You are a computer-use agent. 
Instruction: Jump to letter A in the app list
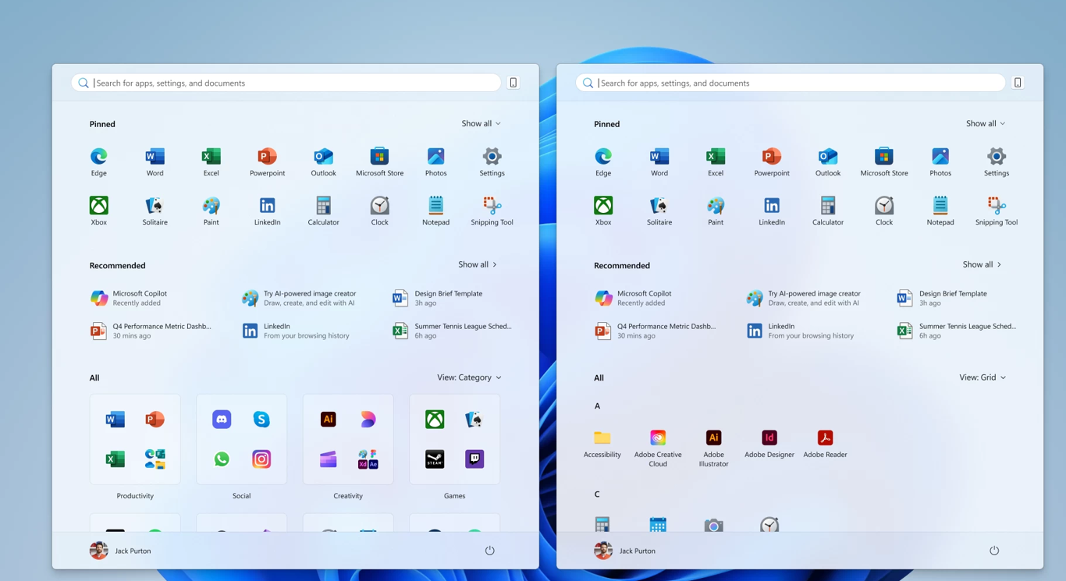coord(598,406)
